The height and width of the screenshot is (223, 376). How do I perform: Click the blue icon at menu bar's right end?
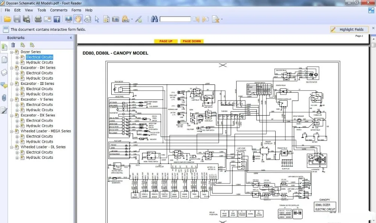371,10
